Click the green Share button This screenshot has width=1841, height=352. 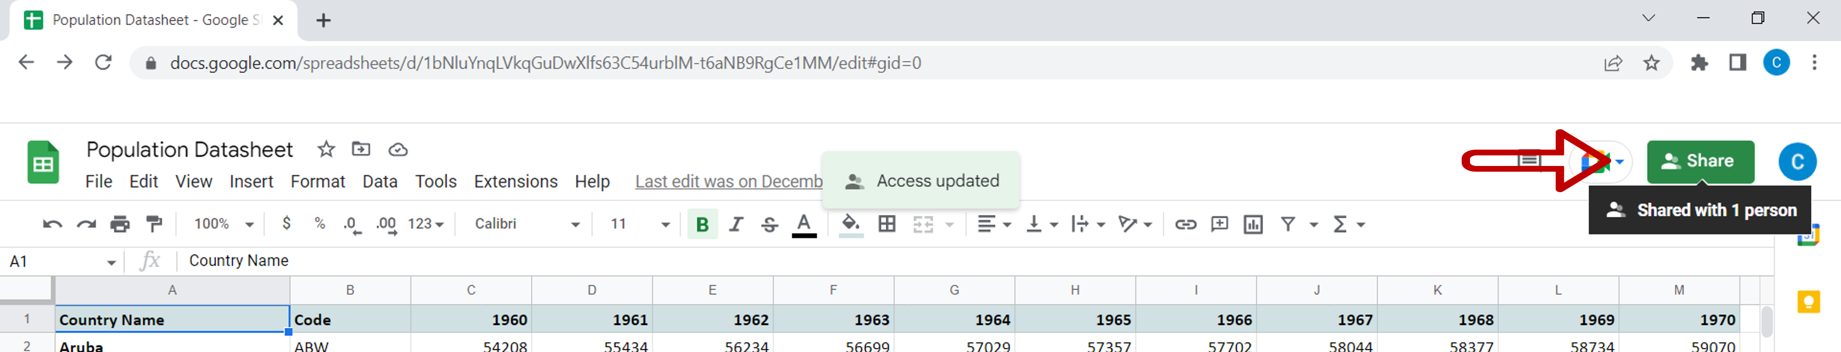point(1699,162)
